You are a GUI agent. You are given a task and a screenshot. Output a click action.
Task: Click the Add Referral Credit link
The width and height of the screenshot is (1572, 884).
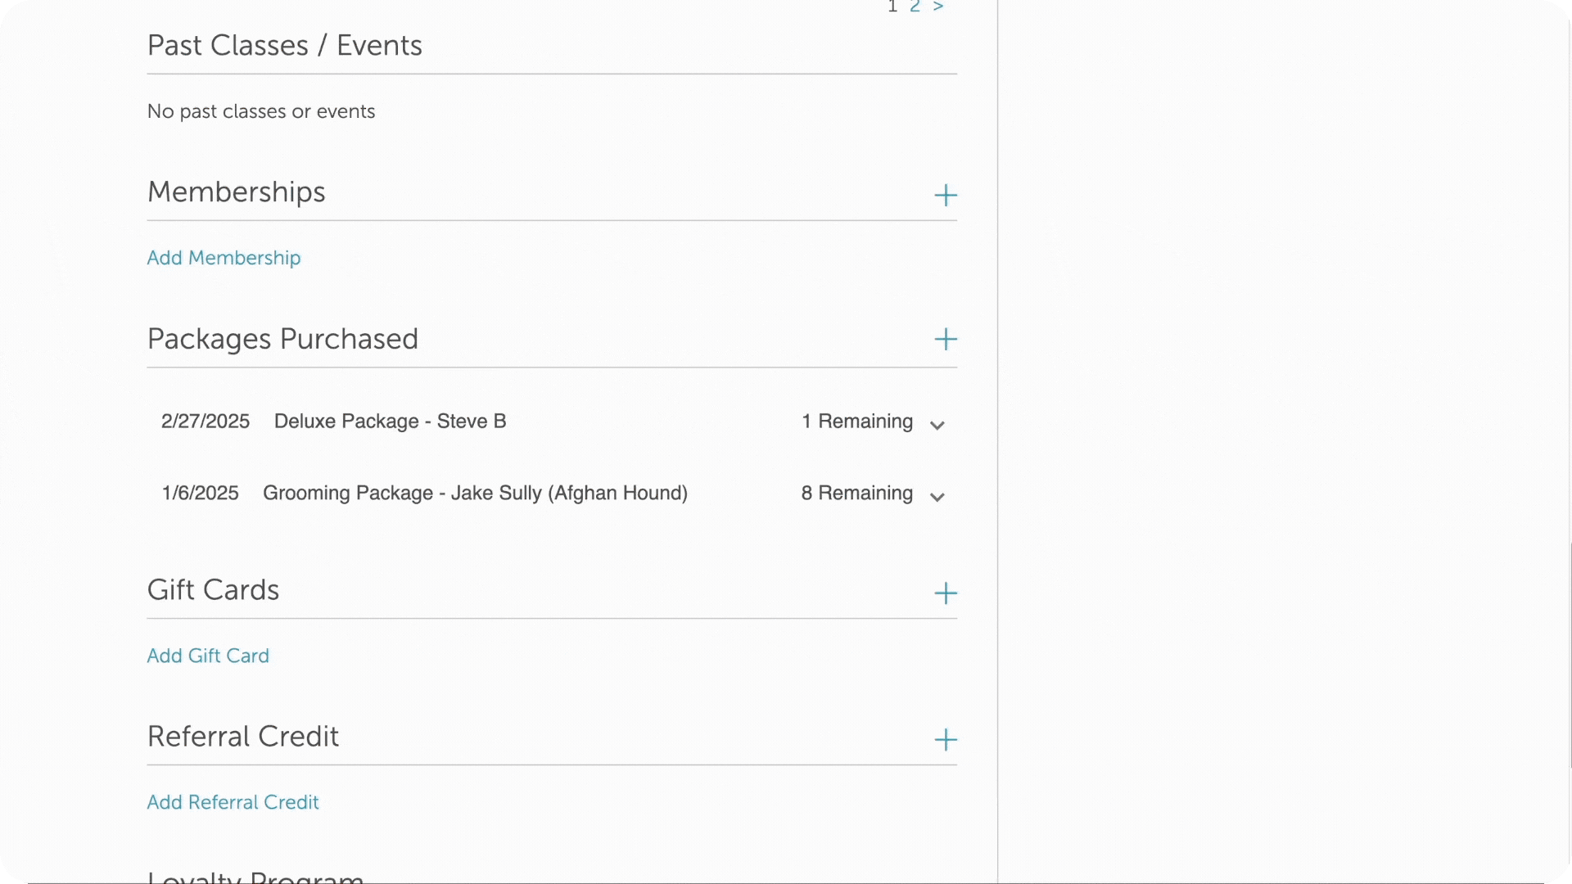[233, 802]
